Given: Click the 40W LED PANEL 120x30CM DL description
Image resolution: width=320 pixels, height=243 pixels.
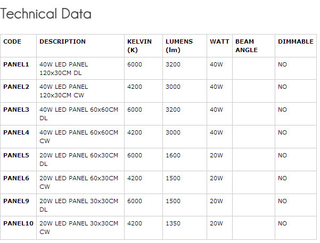Looking at the screenshot, I should (64, 68).
